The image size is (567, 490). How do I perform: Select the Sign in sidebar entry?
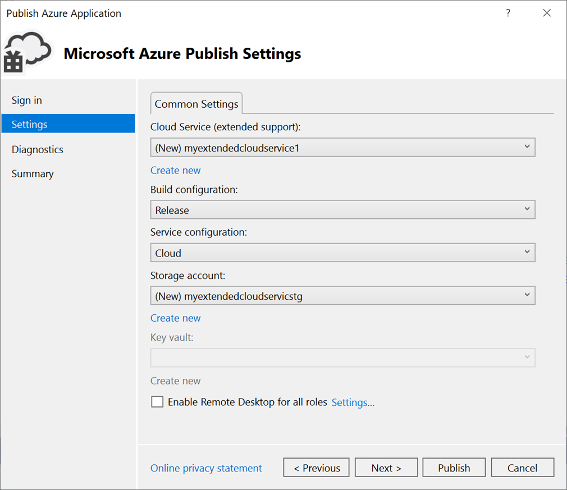[x=26, y=100]
